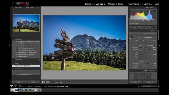Select the second filmstrip thumbnail
The image size is (169, 95).
coord(16,90)
